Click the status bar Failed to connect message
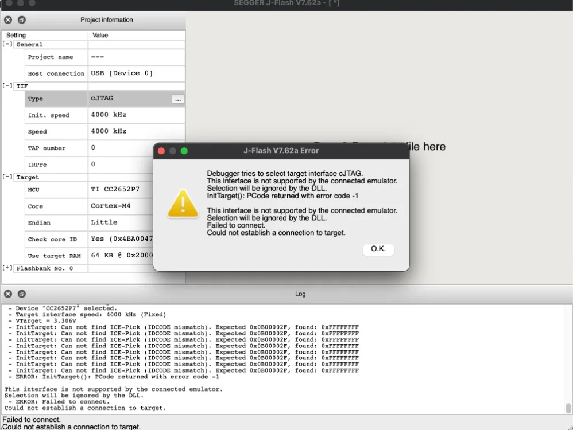The image size is (573, 430). (32, 420)
